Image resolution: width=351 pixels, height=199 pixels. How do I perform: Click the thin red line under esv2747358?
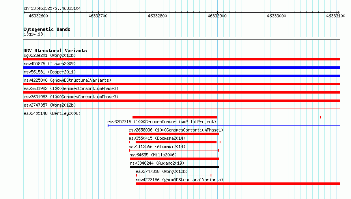click(174, 175)
